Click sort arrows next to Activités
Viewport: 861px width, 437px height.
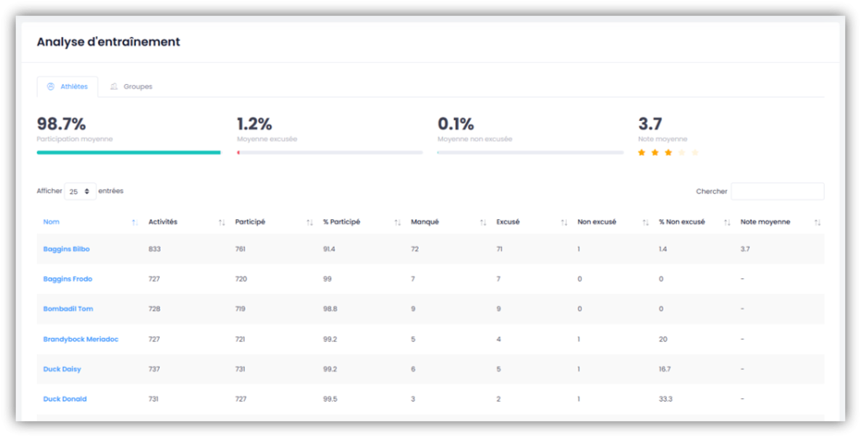(222, 223)
